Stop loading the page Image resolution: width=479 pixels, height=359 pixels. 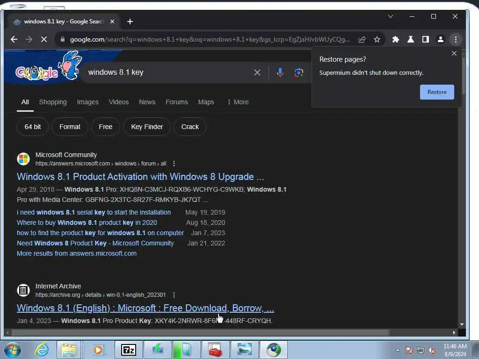coord(44,39)
